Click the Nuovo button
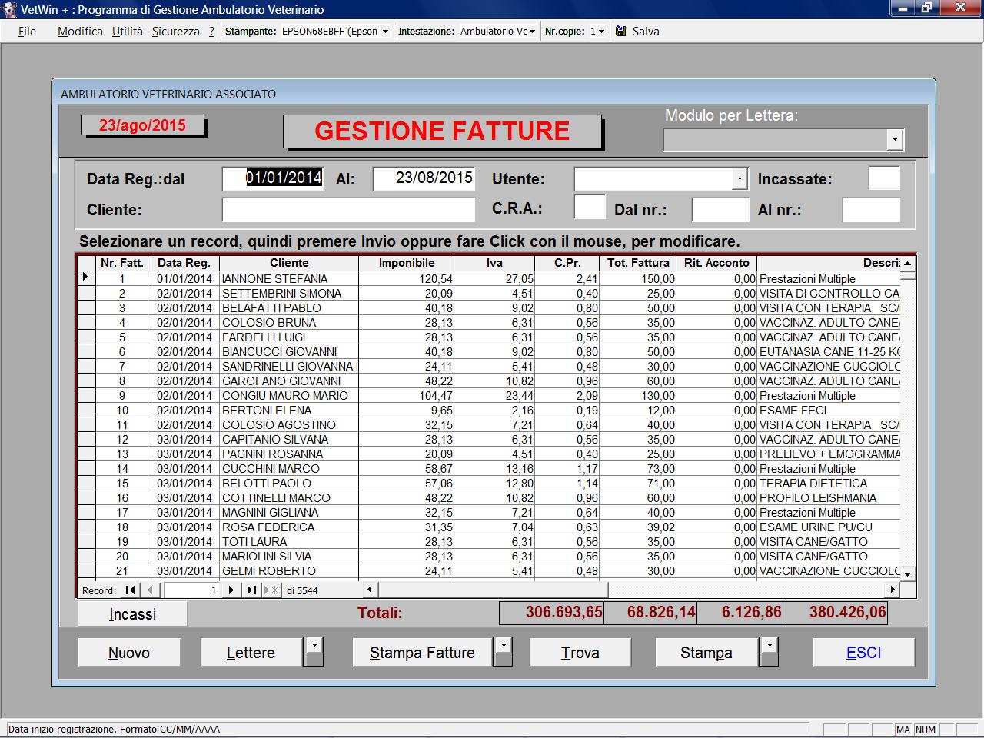Screen dimensions: 984x738 pyautogui.click(x=129, y=653)
